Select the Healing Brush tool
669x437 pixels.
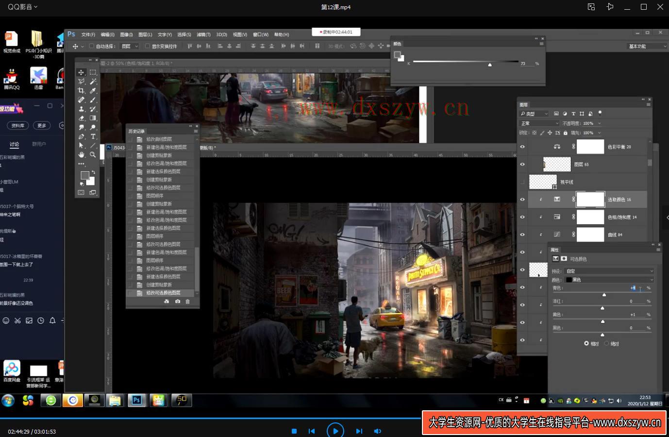[x=81, y=100]
